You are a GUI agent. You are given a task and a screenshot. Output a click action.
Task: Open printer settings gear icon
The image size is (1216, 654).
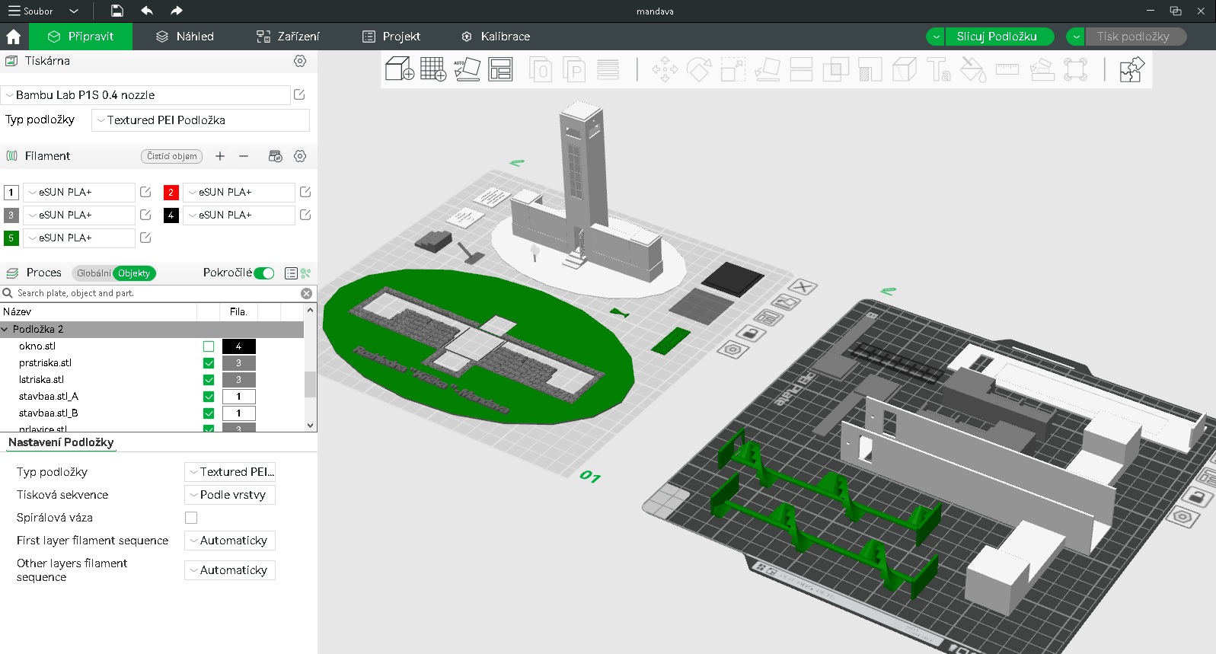300,61
